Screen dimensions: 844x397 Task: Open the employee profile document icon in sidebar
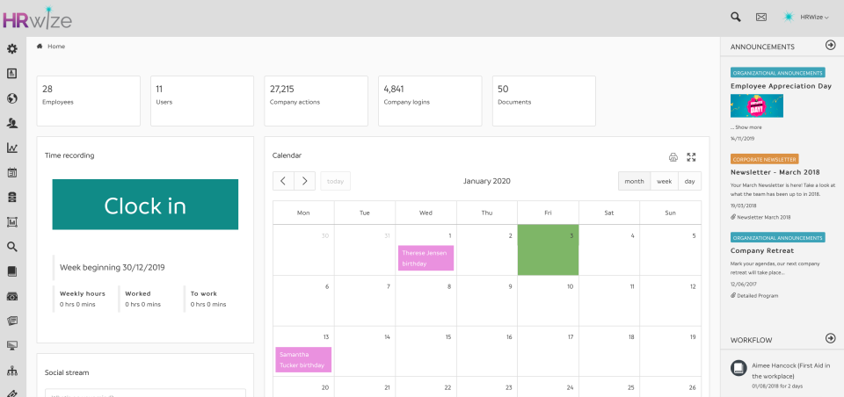(x=11, y=74)
